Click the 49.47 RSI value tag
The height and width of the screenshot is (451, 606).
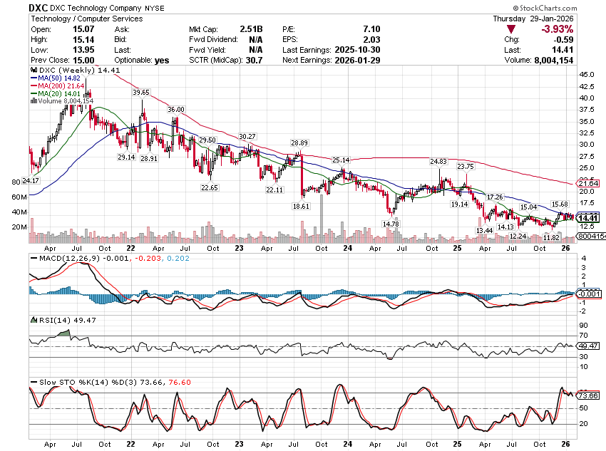pos(588,346)
